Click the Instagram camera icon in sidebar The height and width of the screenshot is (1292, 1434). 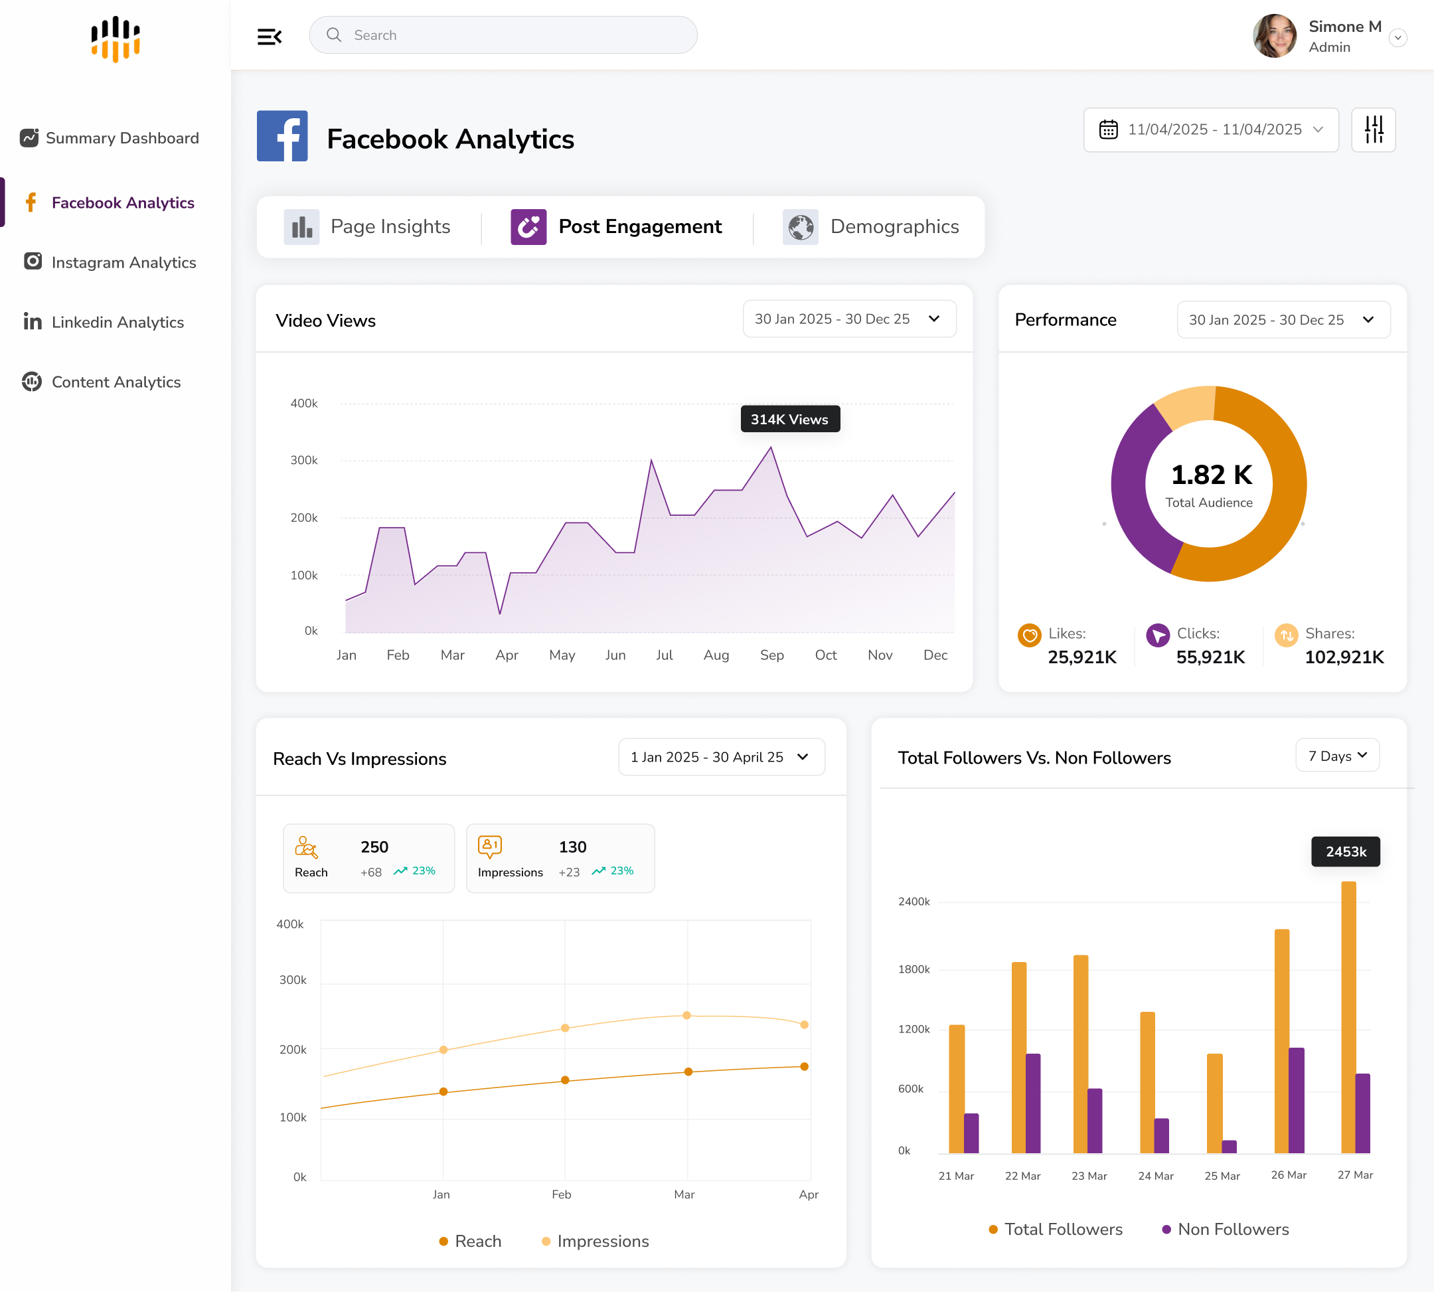point(33,261)
